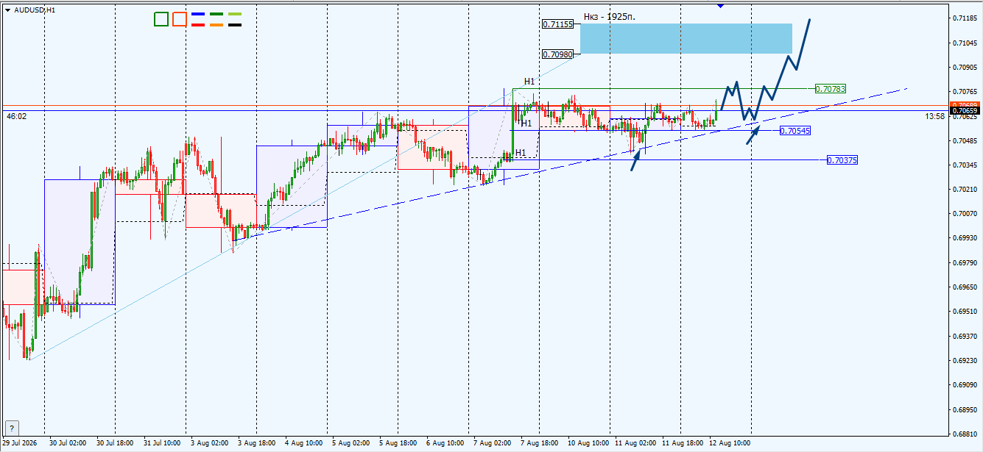Open the menu arrow beside AUDUSD,H1
Image resolution: width=983 pixels, height=452 pixels.
tap(8, 10)
